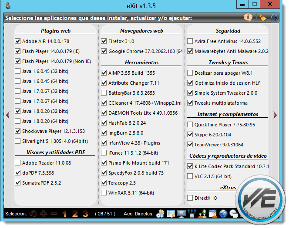Uncheck Firefox 31.0
The height and width of the screenshot is (228, 289).
[x=104, y=41]
